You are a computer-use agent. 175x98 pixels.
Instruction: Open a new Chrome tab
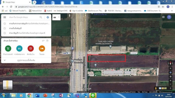click(x=35, y=2)
